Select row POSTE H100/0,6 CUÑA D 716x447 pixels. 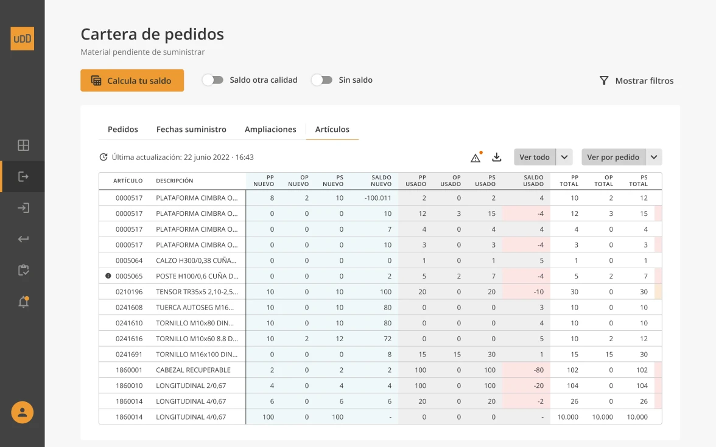(381, 276)
